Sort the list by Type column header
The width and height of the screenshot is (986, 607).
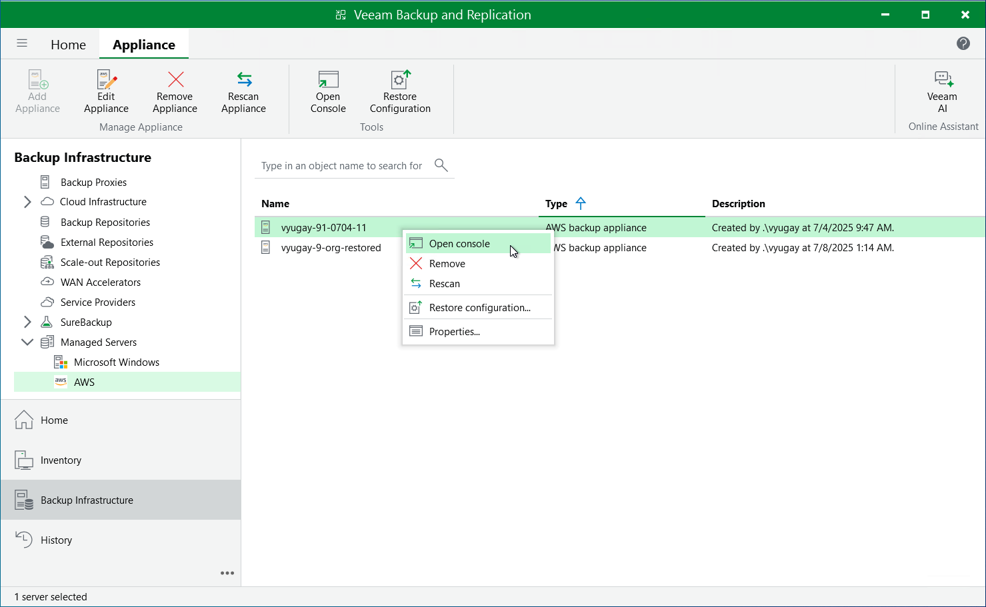click(x=556, y=204)
